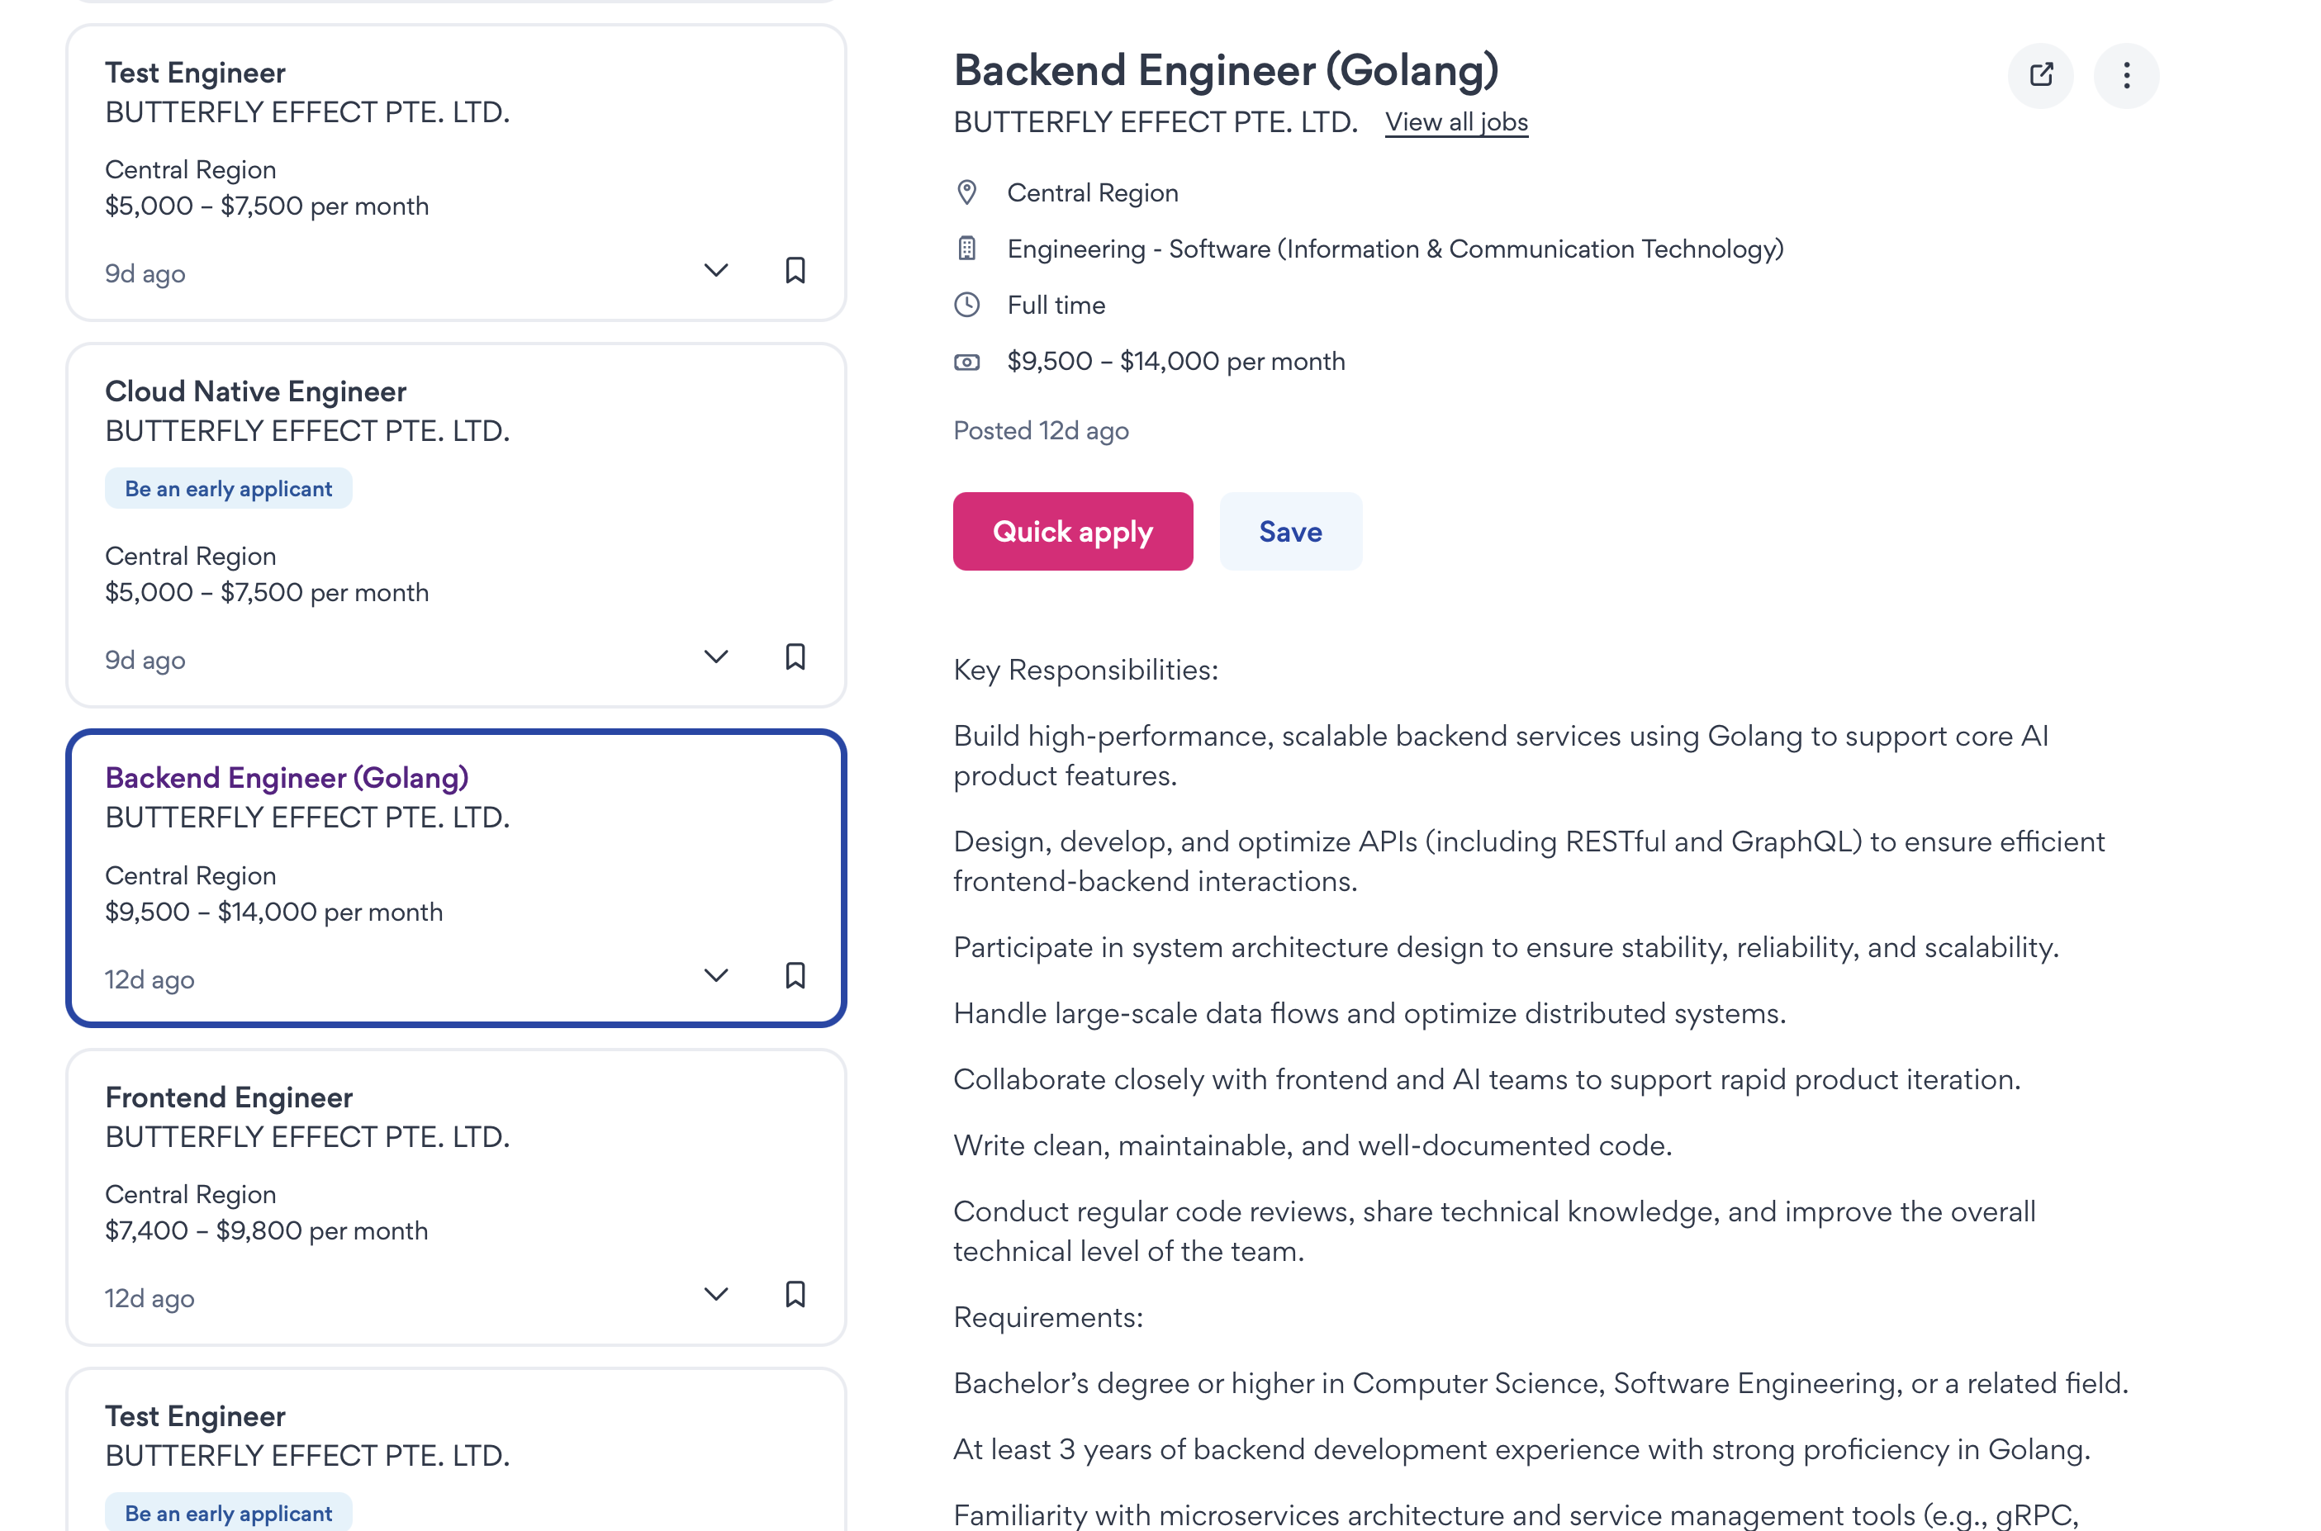This screenshot has height=1531, width=2321.
Task: Click the clock Full time icon
Action: click(966, 306)
